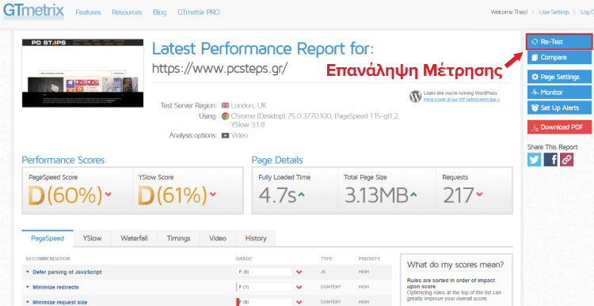Click grade bar for Minimize request size
594x306 pixels.
(264, 302)
